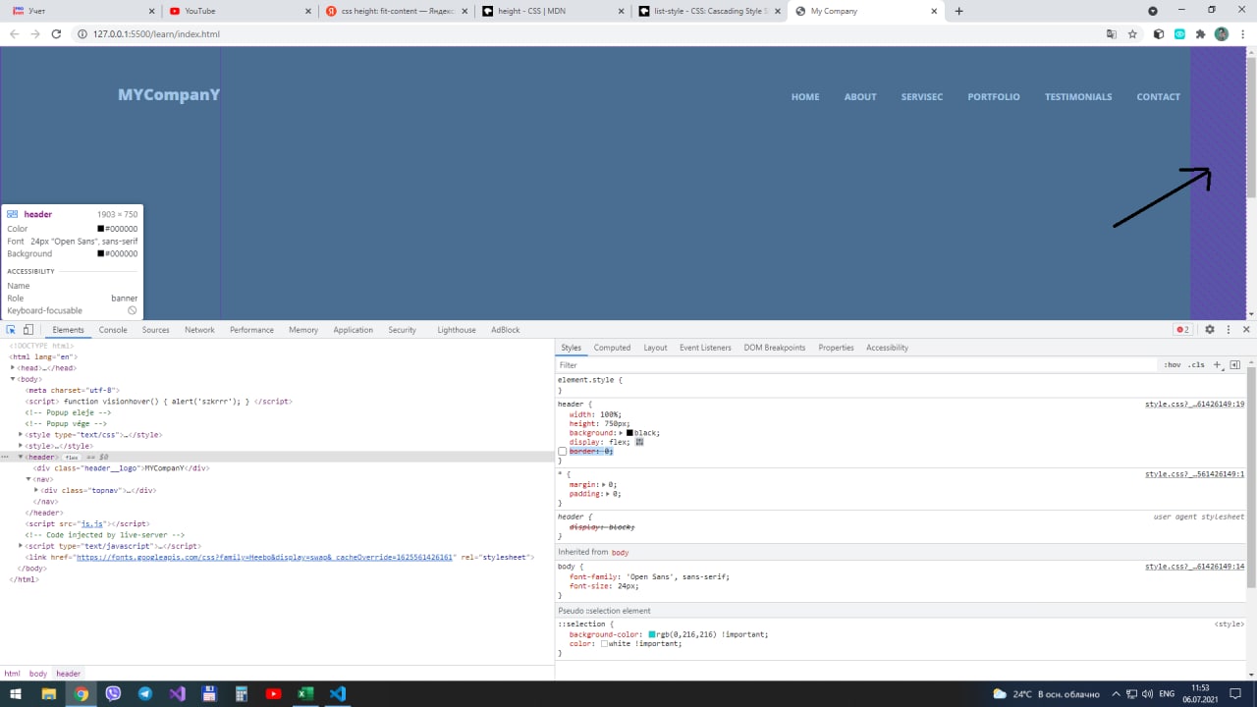Open the Chrome extensions puzzle icon

pos(1200,33)
